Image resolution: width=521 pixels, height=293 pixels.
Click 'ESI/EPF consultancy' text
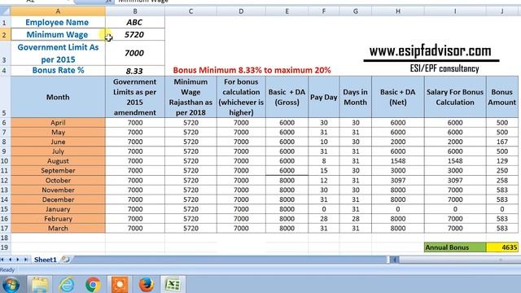coord(444,68)
